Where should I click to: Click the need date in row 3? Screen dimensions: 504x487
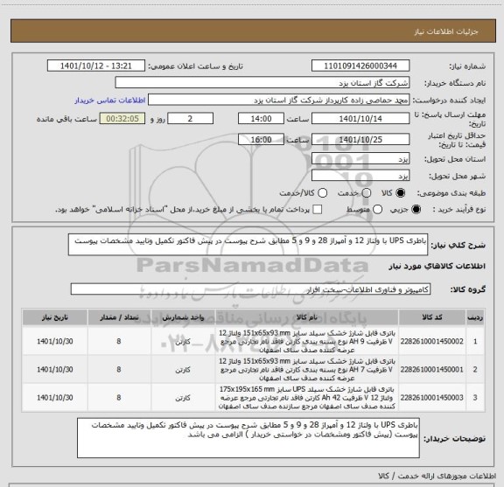pos(54,397)
